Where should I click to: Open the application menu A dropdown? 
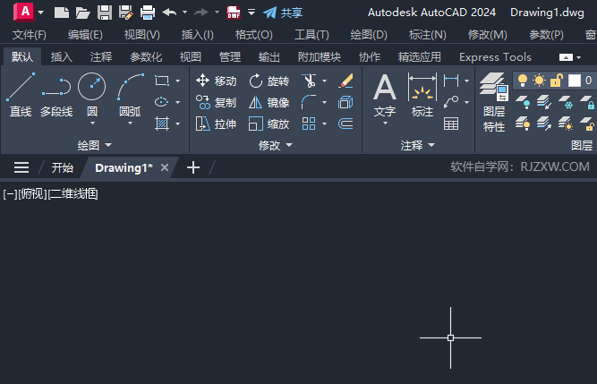[41, 13]
